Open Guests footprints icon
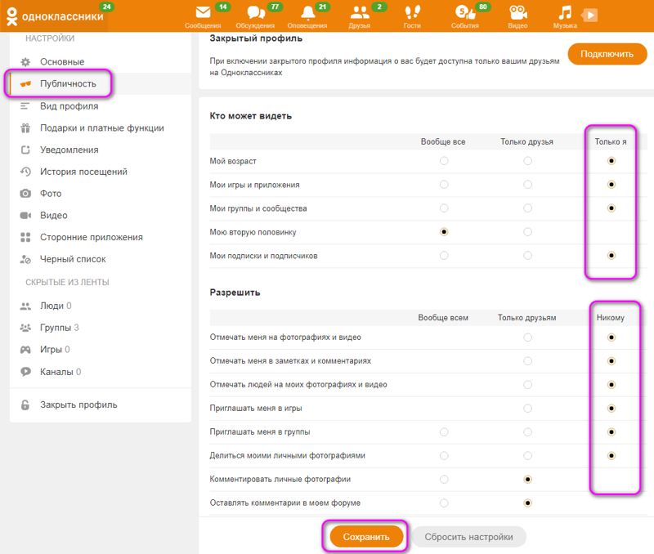 [412, 12]
